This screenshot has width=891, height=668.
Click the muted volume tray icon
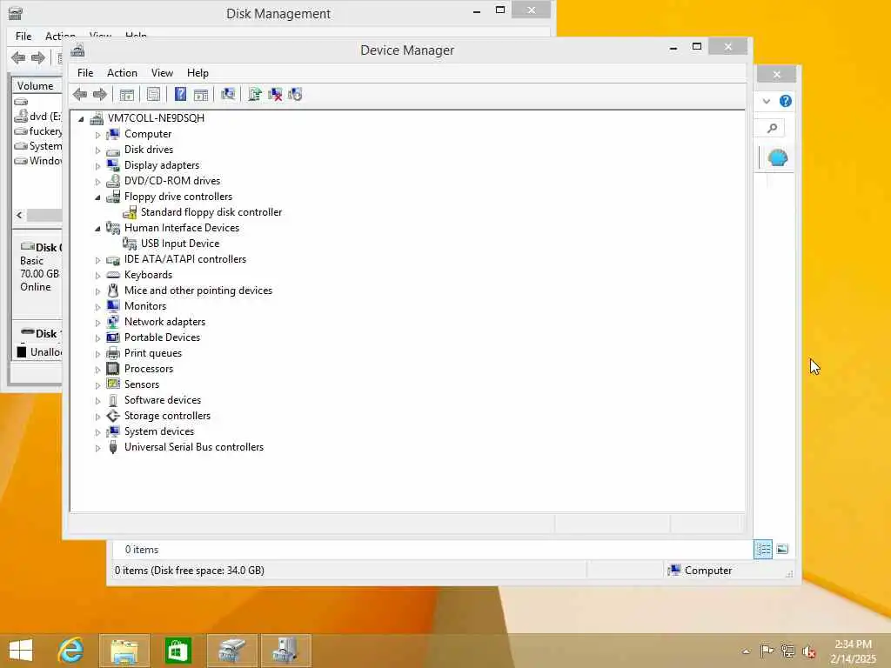809,651
